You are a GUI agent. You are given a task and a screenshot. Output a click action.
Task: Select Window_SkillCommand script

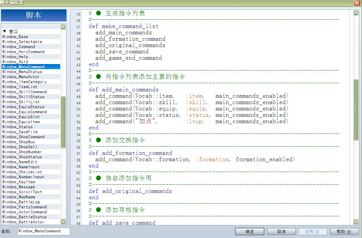point(31,92)
